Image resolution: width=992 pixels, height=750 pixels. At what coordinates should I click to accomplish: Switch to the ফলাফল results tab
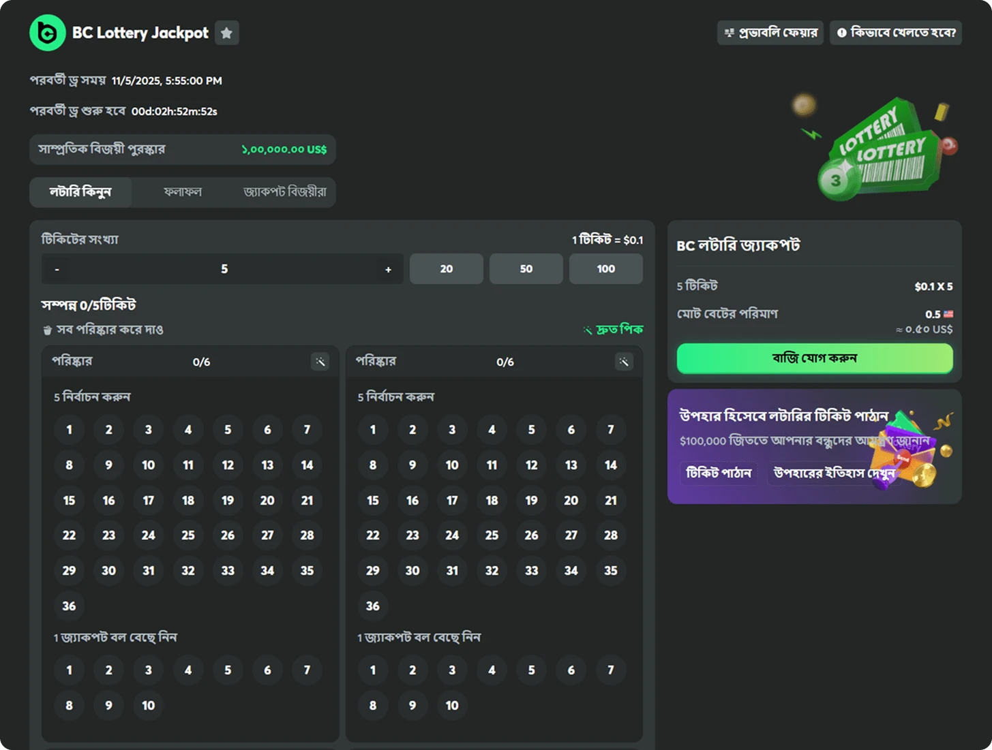click(x=183, y=192)
